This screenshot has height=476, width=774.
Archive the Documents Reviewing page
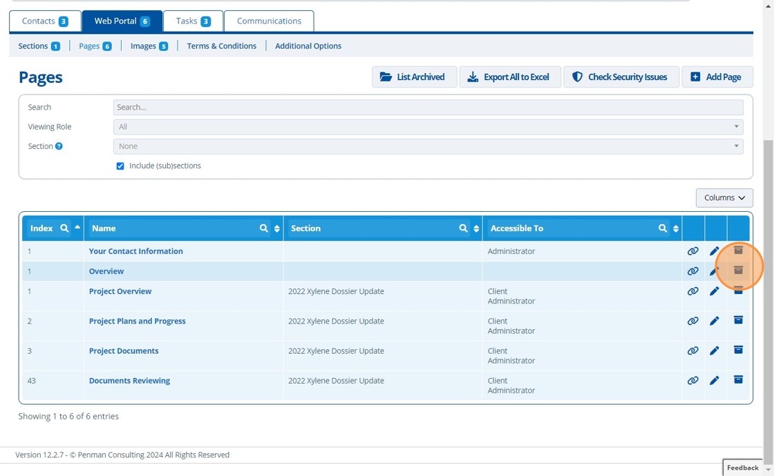click(738, 380)
